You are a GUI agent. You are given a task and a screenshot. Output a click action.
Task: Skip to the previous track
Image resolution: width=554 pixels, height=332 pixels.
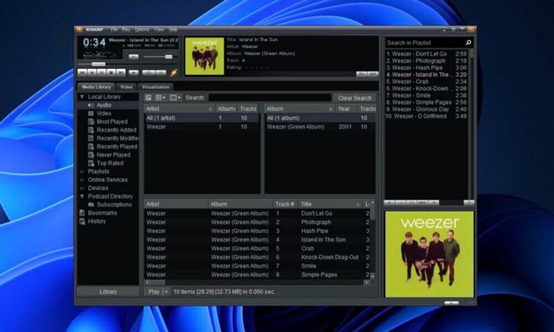[82, 72]
